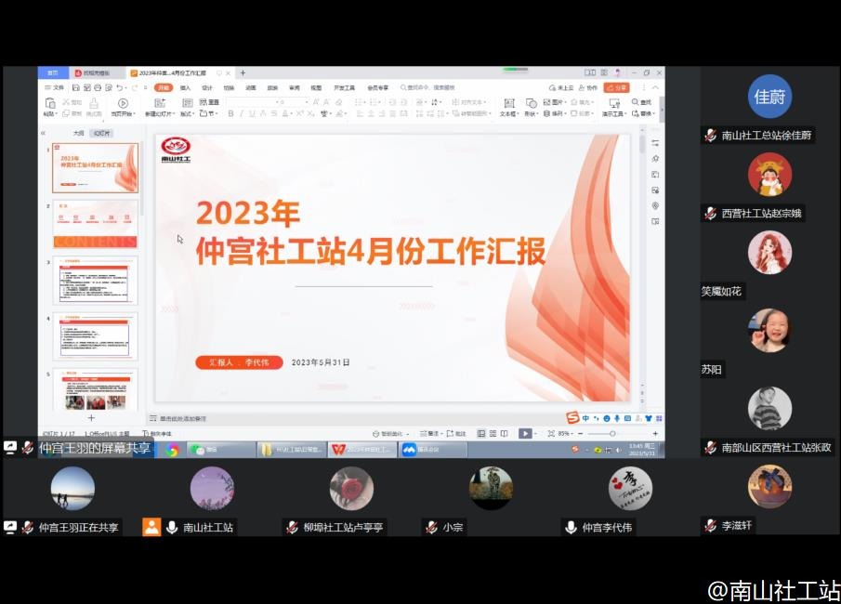The image size is (841, 604).
Task: Click the orange 分享 share button
Action: click(x=616, y=87)
